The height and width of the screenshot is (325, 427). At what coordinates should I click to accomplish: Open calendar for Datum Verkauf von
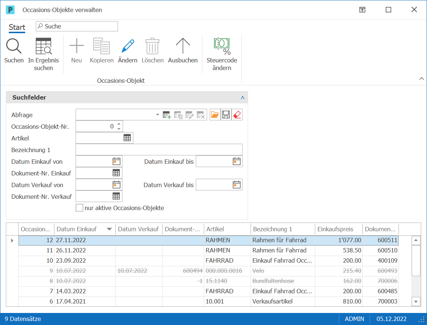point(117,185)
